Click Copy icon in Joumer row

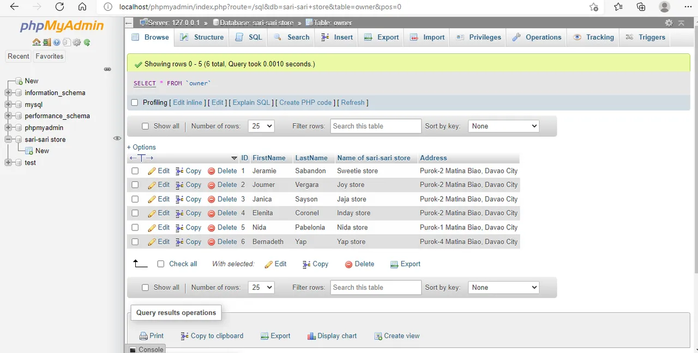179,185
